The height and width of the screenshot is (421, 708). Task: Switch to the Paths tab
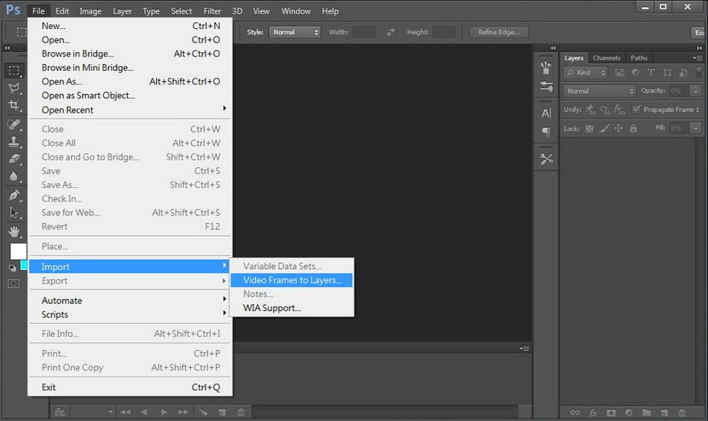[639, 58]
